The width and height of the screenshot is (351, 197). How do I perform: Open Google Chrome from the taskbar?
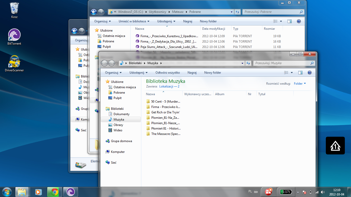click(x=54, y=192)
